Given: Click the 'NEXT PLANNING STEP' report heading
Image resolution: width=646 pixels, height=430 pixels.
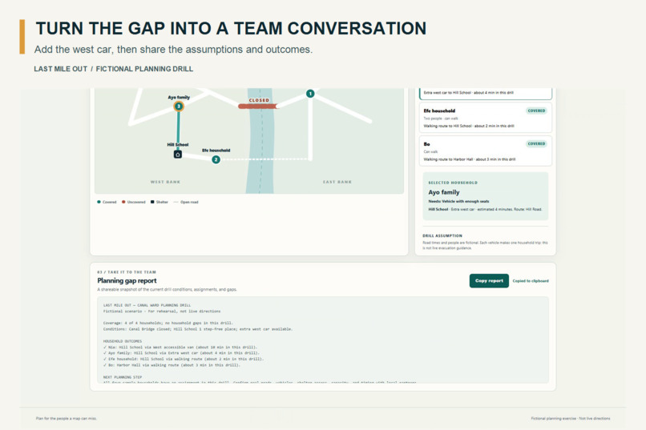Looking at the screenshot, I should click(123, 377).
